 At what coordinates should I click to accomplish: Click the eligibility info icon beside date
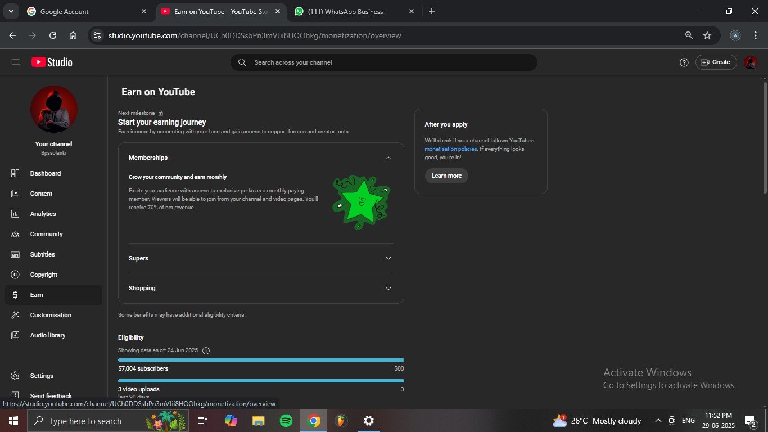pos(206,350)
